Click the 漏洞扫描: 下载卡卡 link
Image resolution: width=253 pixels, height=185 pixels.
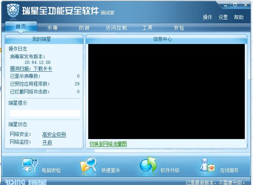pyautogui.click(x=31, y=69)
